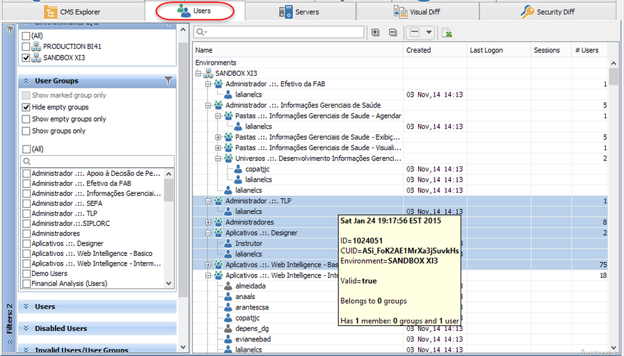Switch to the Visual Diff tab

[x=417, y=12]
